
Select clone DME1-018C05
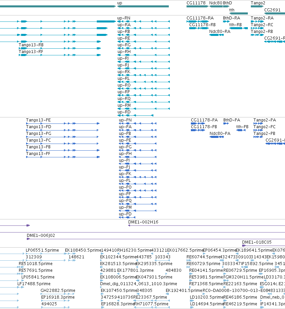pyautogui.click(x=257, y=242)
